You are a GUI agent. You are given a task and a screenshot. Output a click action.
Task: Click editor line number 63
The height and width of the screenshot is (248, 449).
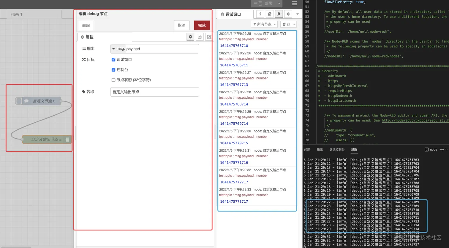pyautogui.click(x=307, y=66)
